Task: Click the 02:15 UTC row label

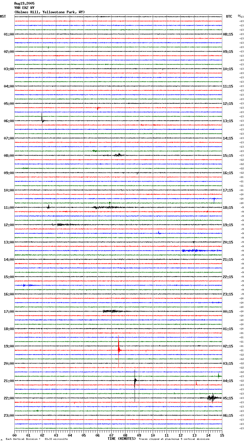Action: click(228, 346)
